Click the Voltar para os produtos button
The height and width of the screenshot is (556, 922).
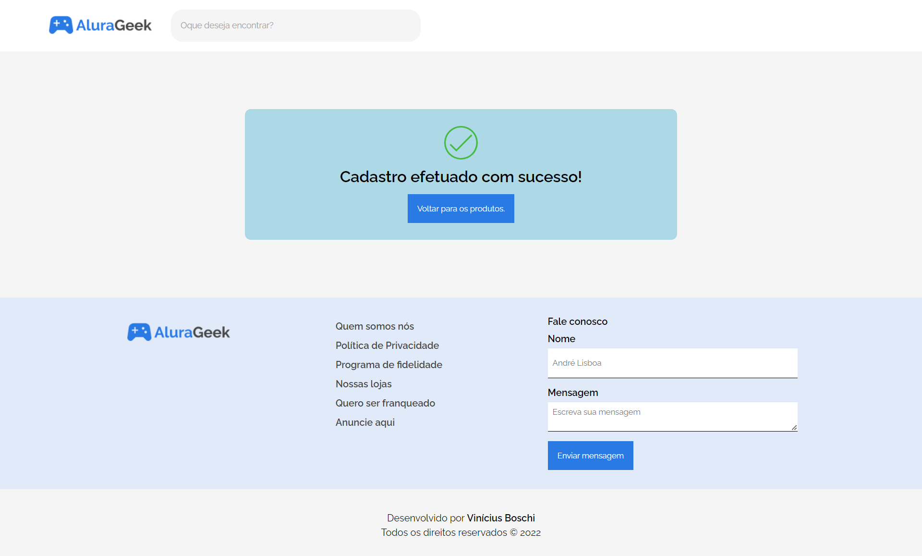point(461,209)
